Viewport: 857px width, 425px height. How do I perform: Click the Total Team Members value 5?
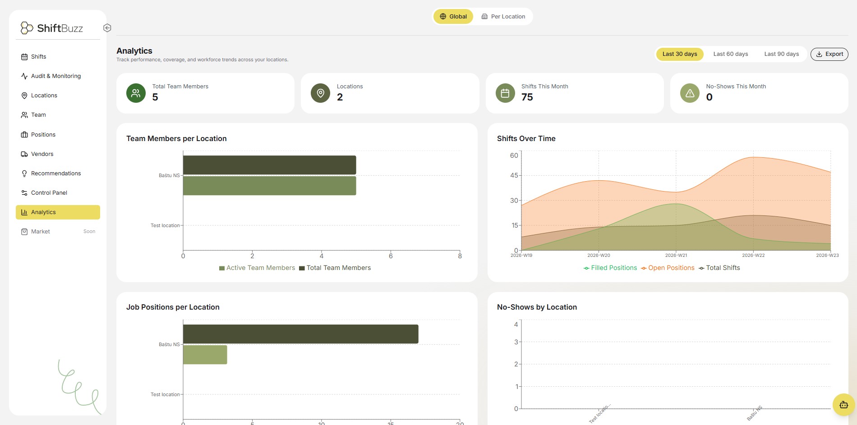click(x=155, y=97)
